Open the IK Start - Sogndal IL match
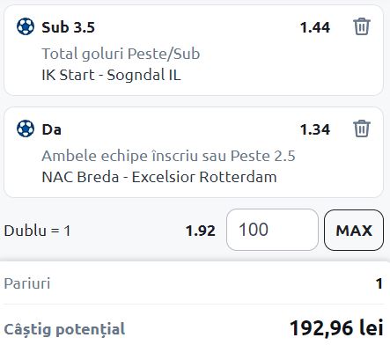390x345 pixels. [111, 75]
